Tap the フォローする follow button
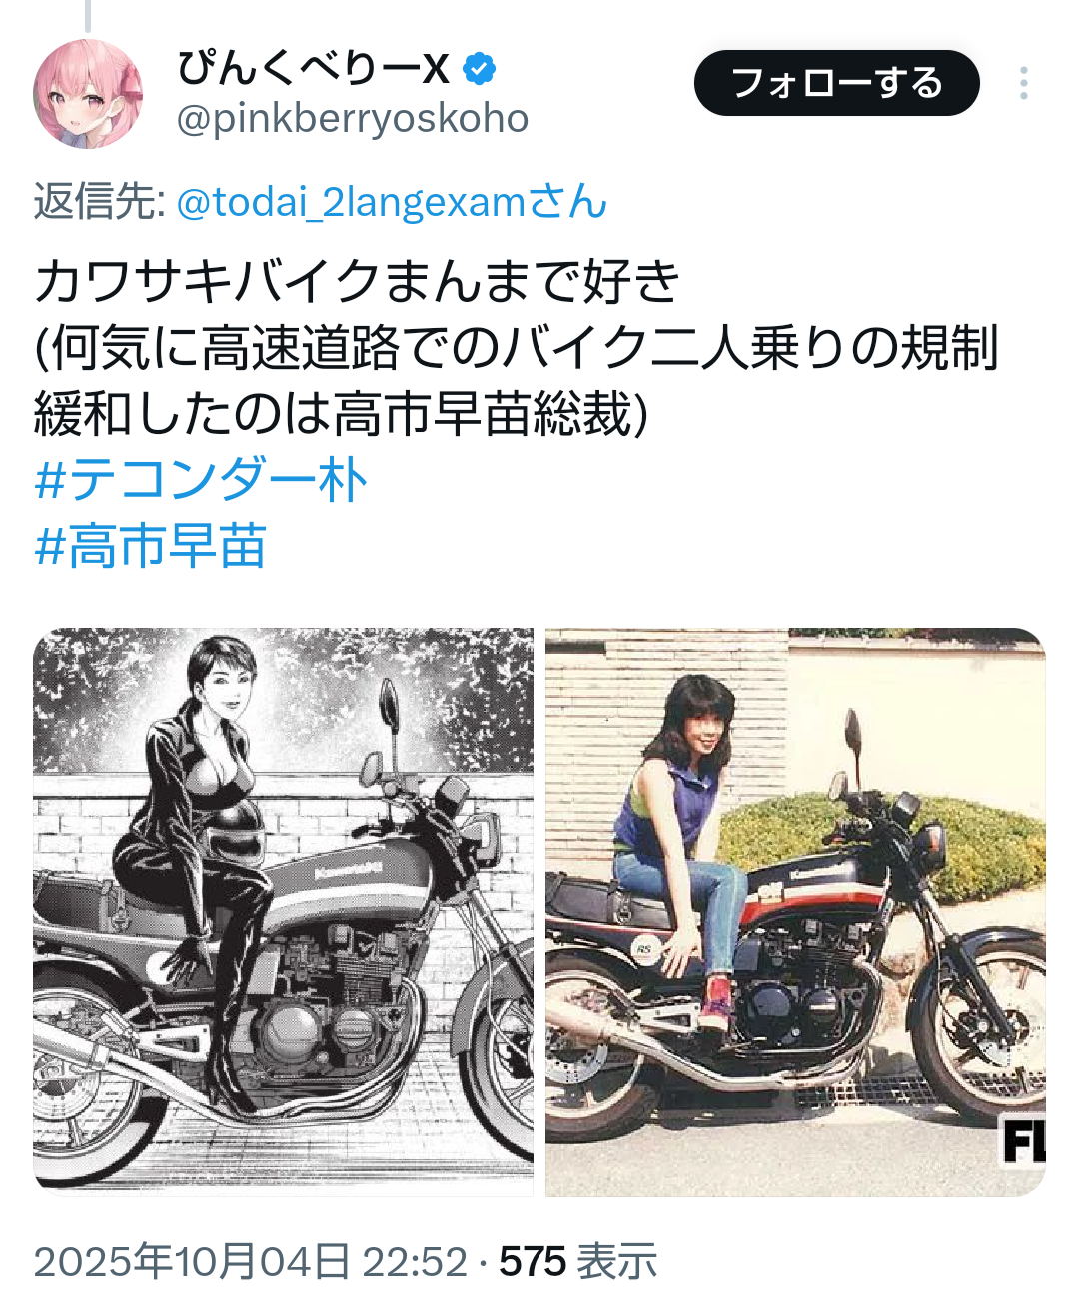The width and height of the screenshot is (1079, 1308). click(836, 83)
